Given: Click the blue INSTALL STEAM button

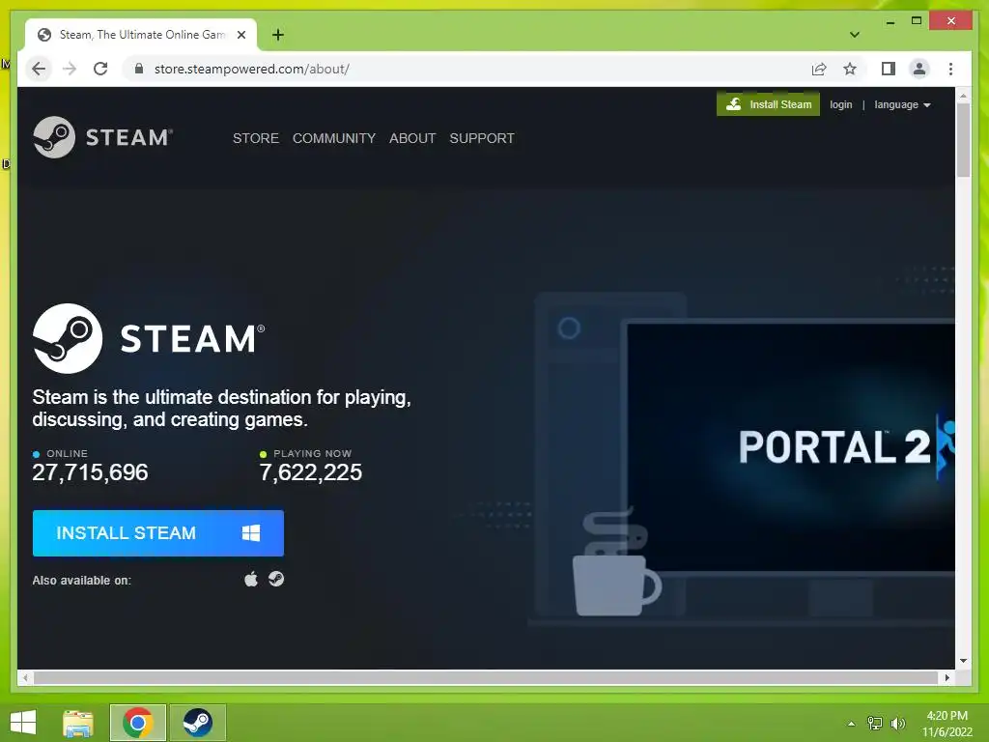Looking at the screenshot, I should click(158, 533).
